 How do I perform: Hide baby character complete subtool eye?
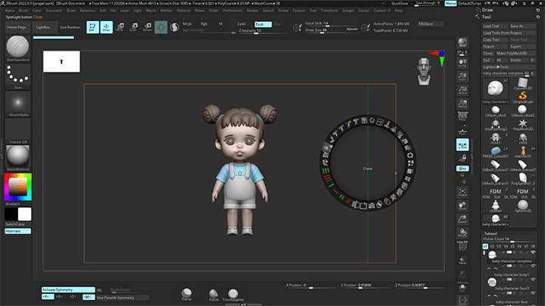533,252
